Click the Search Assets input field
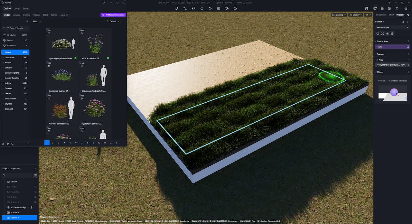The height and width of the screenshot is (224, 412). pos(16,28)
